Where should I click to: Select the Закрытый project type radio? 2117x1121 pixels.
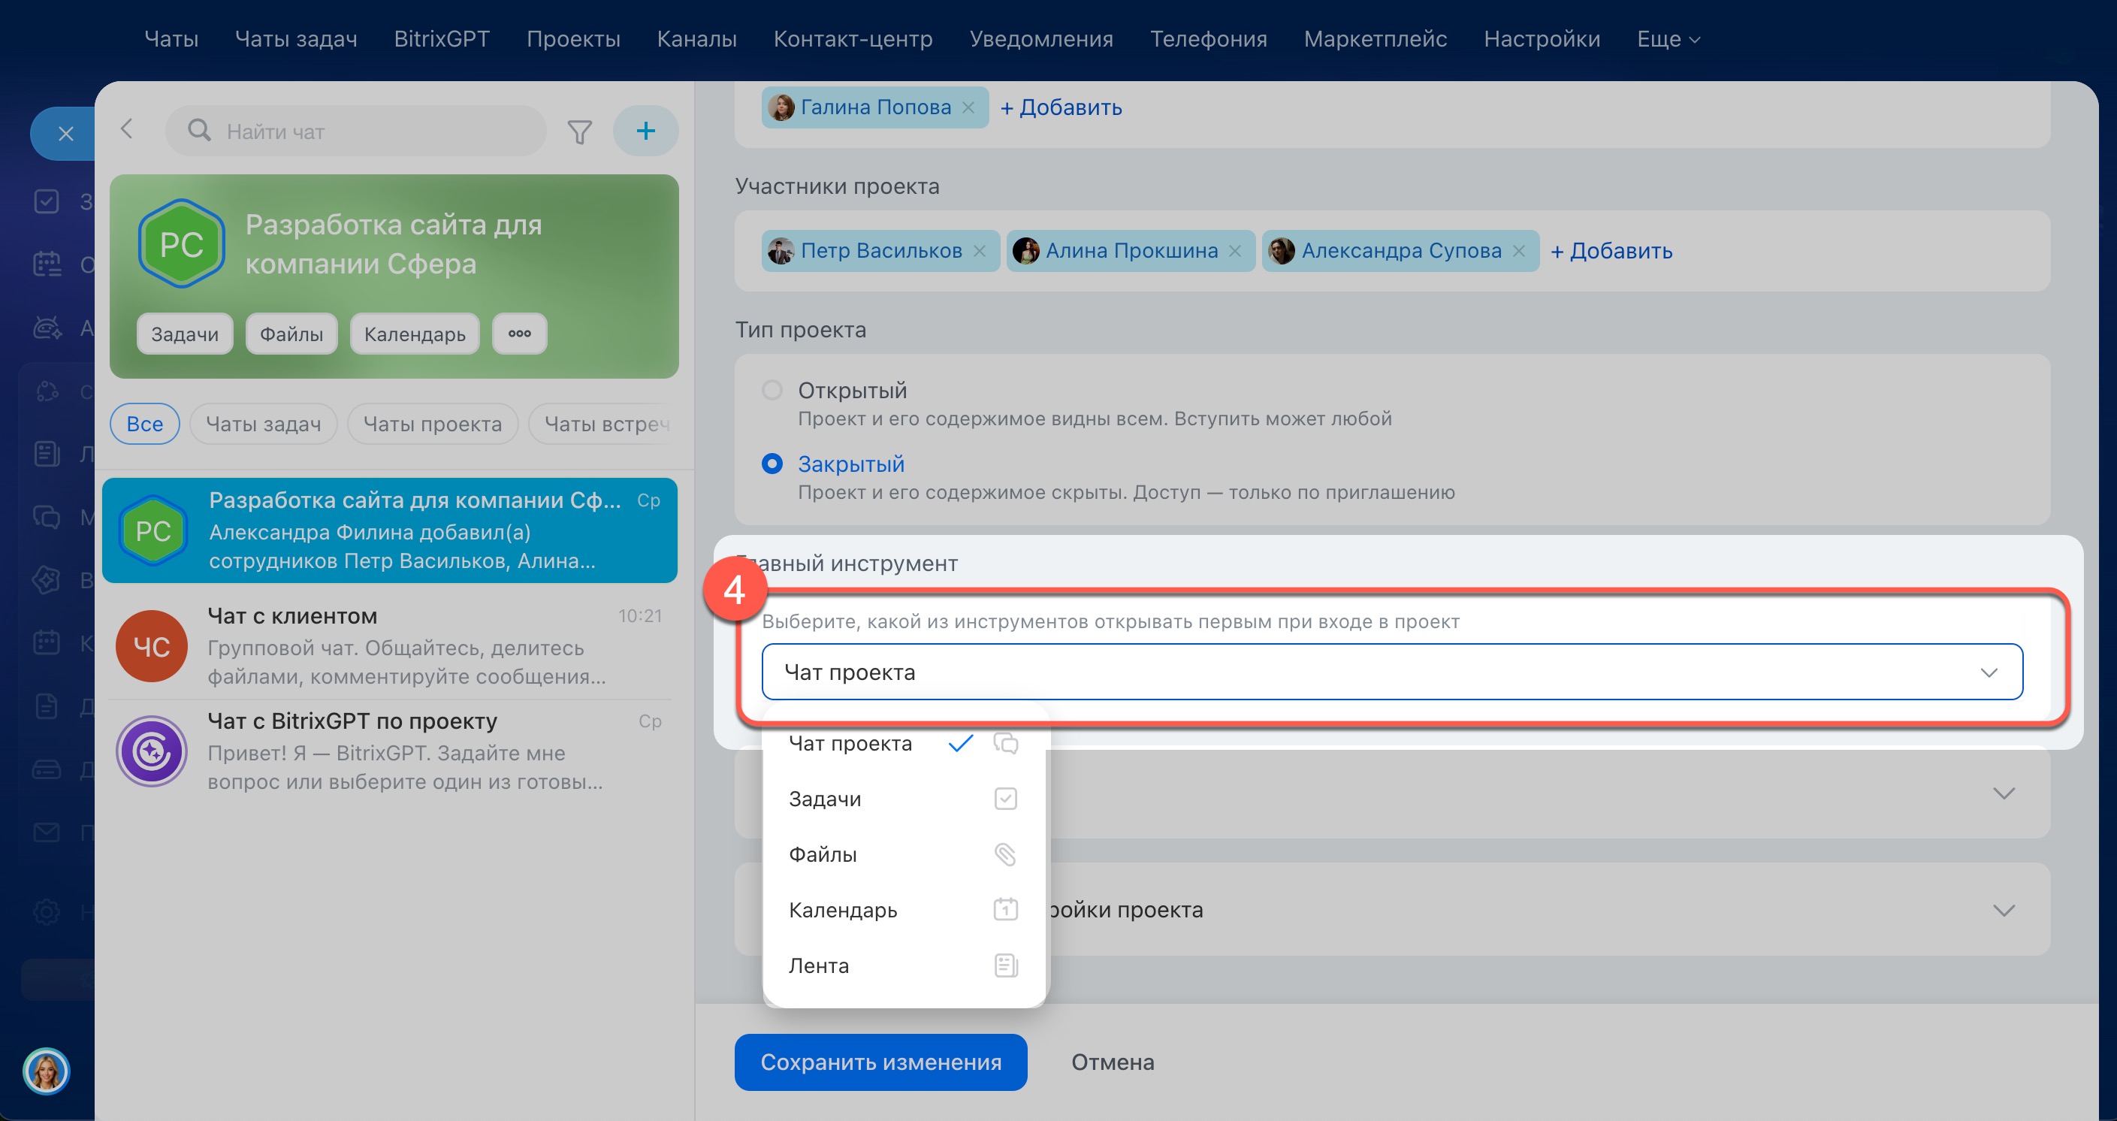point(772,464)
